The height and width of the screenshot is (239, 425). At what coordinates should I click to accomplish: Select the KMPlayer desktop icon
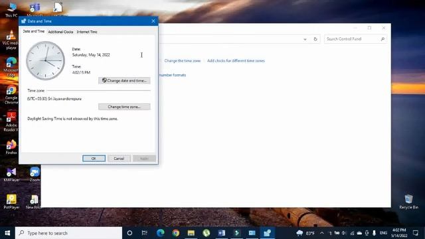[11, 175]
